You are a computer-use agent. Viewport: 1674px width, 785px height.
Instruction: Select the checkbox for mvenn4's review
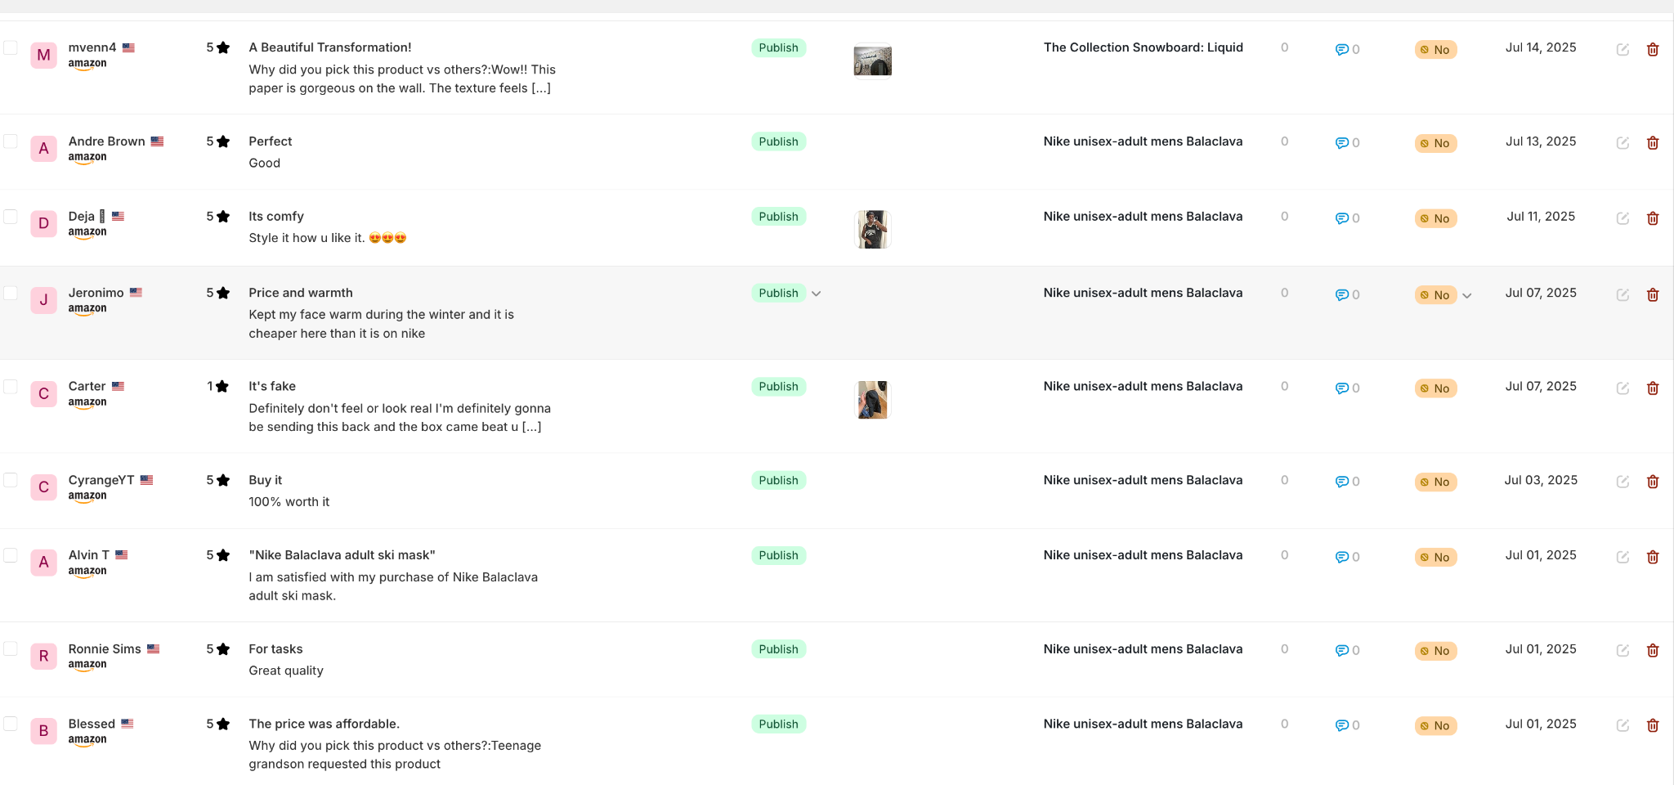pyautogui.click(x=11, y=47)
